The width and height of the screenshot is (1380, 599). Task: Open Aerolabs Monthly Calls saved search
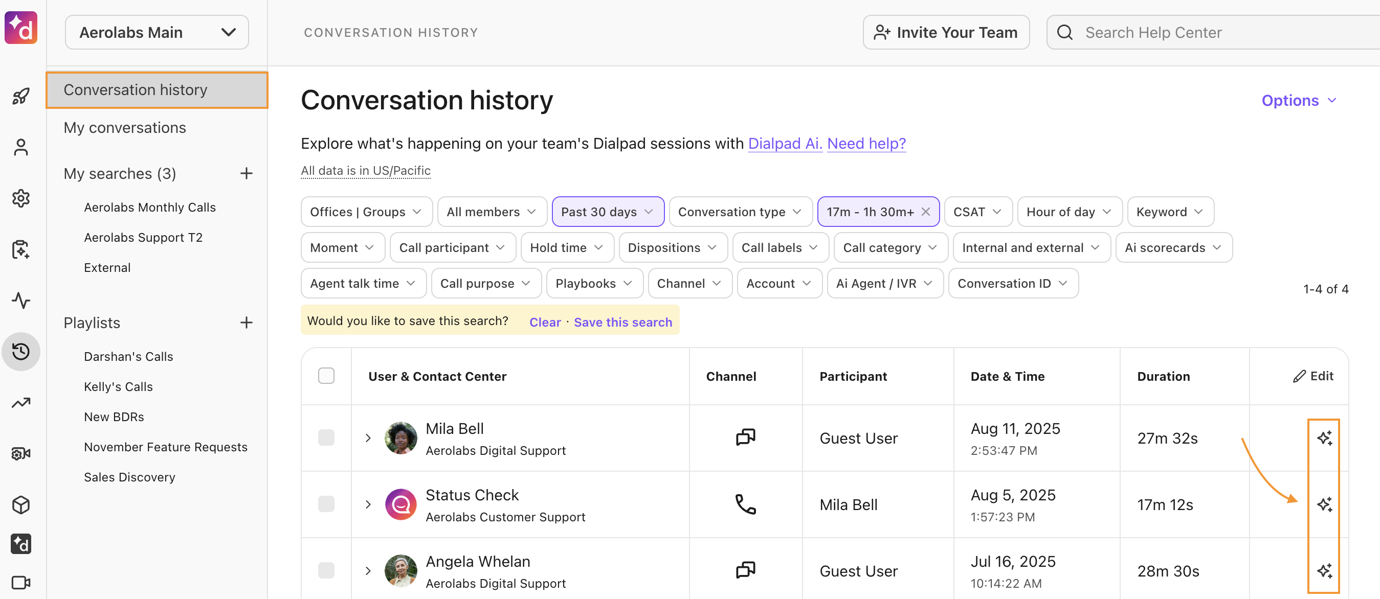149,208
